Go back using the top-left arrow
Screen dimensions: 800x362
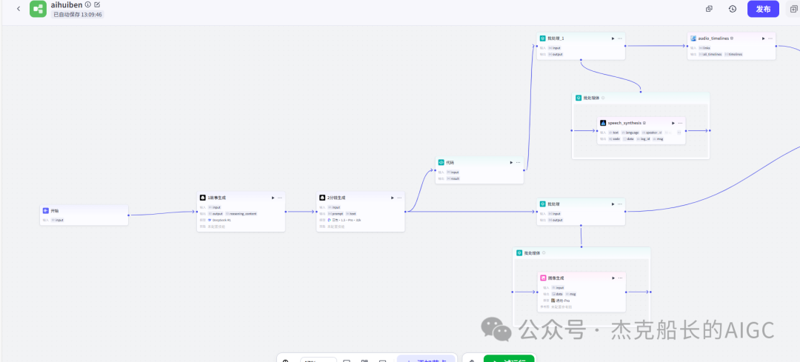19,9
